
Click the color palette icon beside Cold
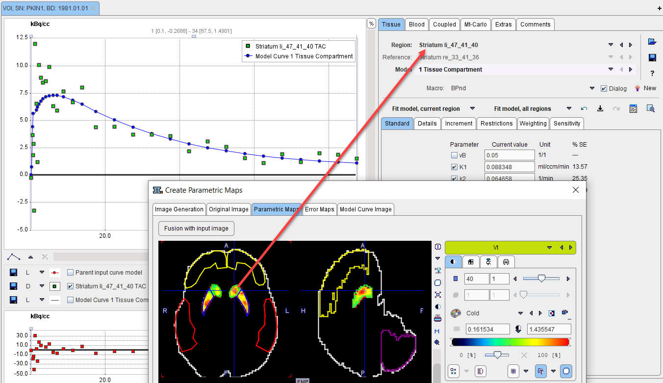point(456,313)
